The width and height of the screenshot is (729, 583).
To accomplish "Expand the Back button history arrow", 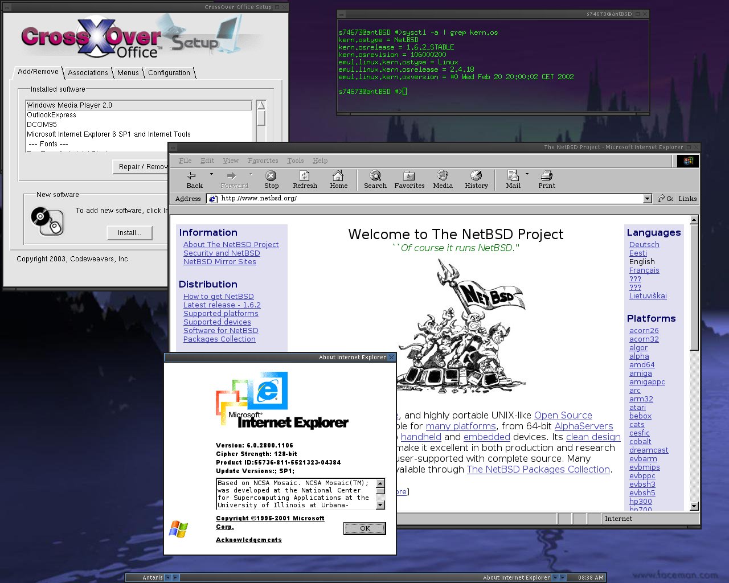I will (x=211, y=174).
